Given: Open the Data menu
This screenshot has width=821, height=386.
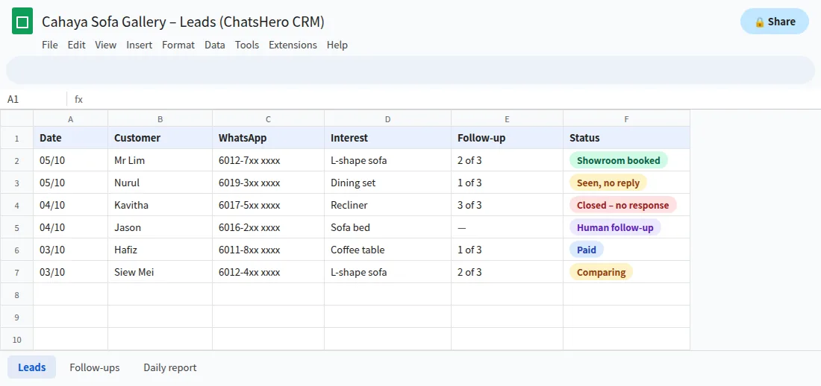Looking at the screenshot, I should [215, 45].
